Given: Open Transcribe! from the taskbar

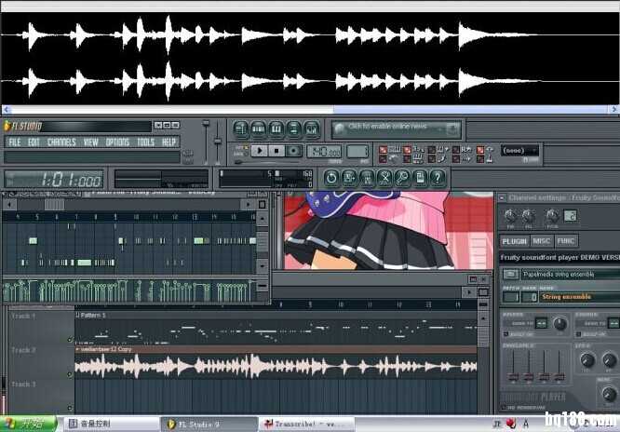Looking at the screenshot, I should (x=302, y=424).
